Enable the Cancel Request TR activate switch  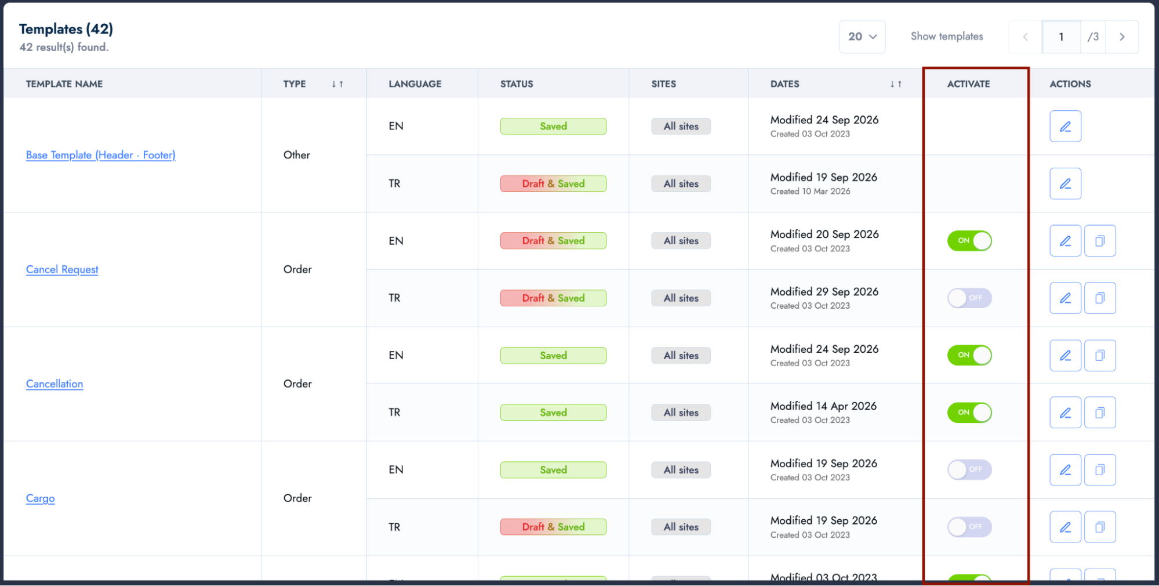(969, 298)
